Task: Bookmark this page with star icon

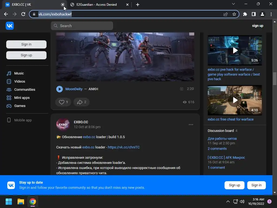Action: (234, 14)
